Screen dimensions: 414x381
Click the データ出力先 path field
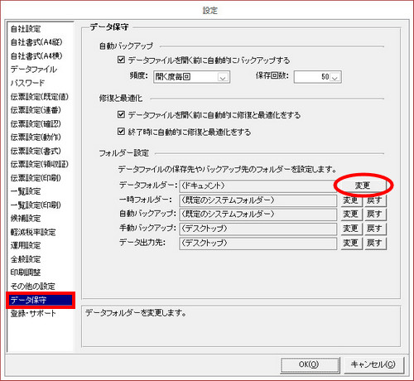[258, 243]
